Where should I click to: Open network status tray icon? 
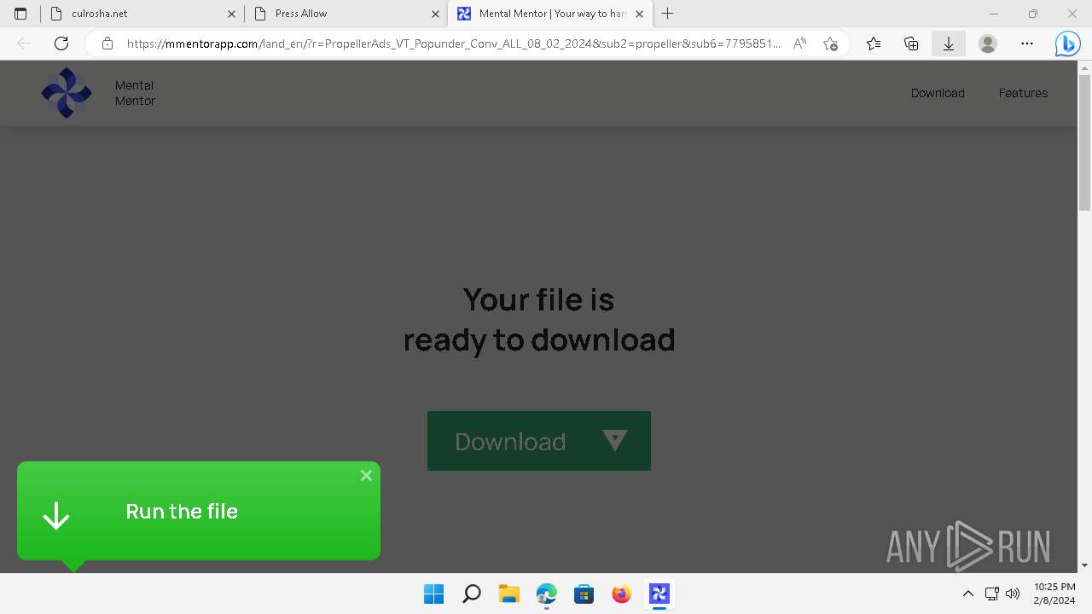[992, 594]
